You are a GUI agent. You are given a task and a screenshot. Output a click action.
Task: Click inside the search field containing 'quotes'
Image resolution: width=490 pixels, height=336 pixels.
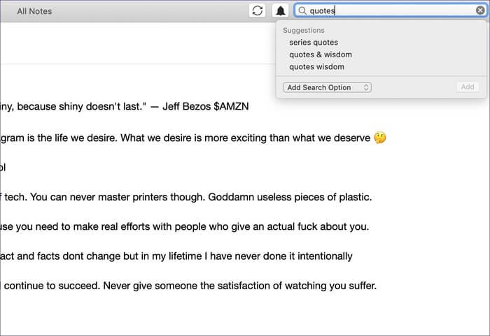390,10
